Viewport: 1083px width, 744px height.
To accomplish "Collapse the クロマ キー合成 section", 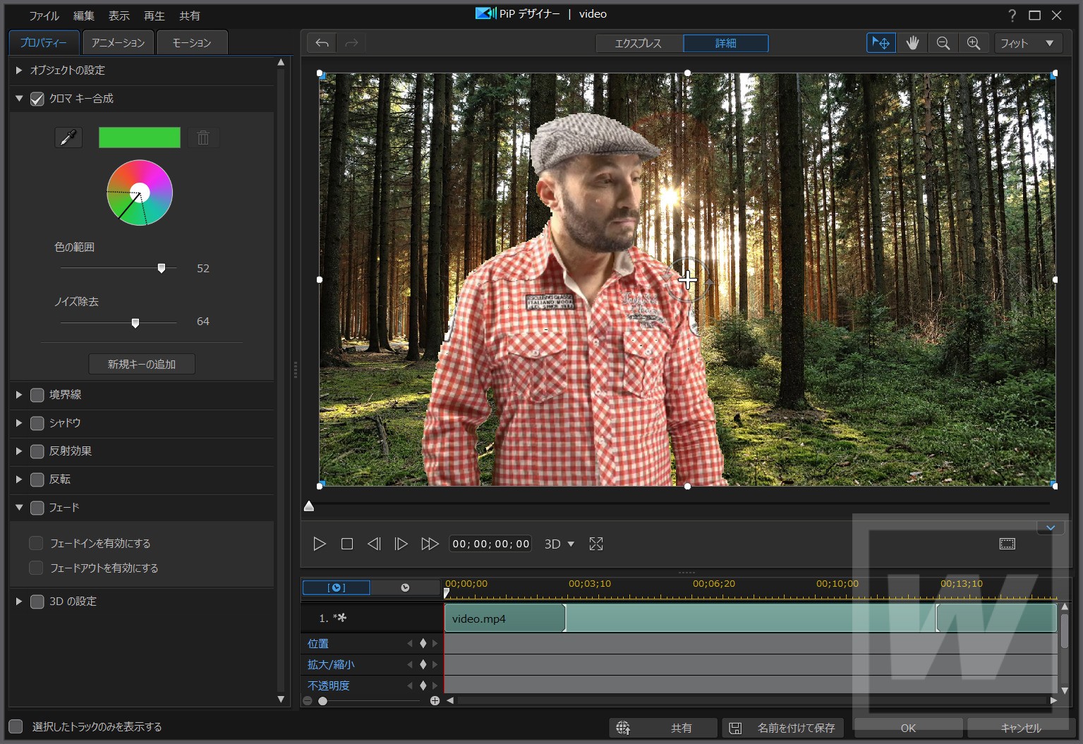I will click(19, 99).
